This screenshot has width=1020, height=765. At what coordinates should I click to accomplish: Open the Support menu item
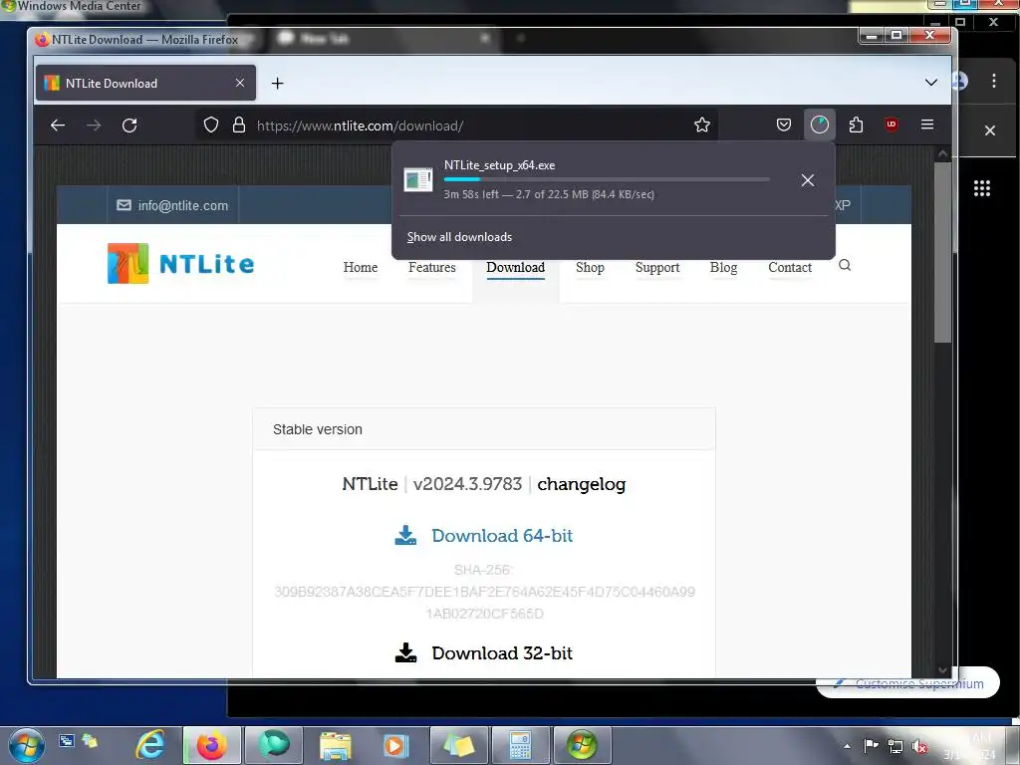pos(657,267)
